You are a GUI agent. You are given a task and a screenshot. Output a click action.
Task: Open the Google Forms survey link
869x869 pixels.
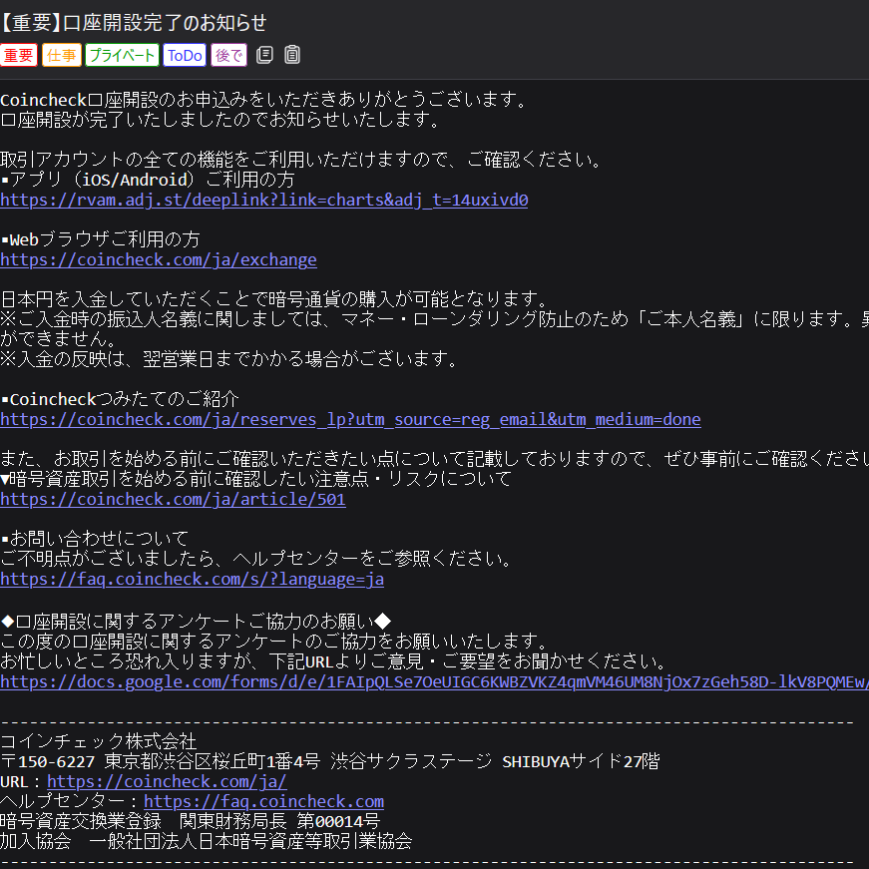(x=434, y=681)
